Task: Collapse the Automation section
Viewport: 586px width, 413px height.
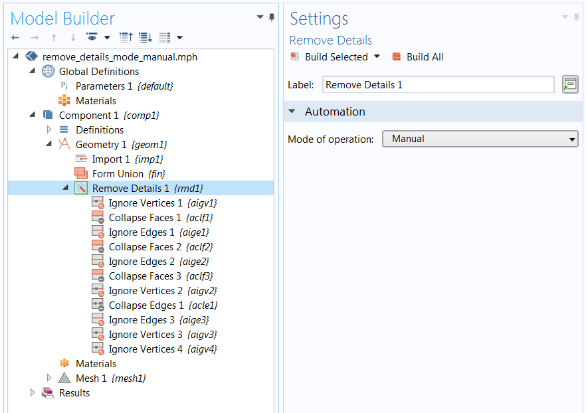Action: coord(292,112)
